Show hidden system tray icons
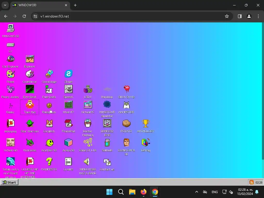Viewport: 264px width, 198px height. (x=196, y=192)
